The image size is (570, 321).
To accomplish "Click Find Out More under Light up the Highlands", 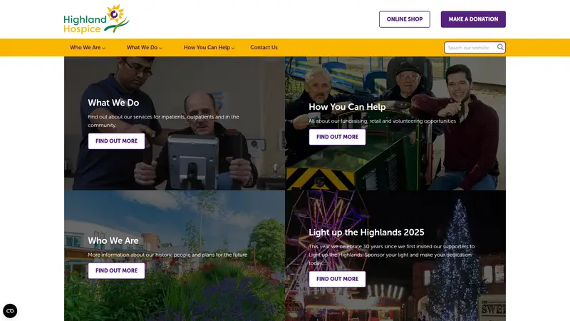I will [x=337, y=279].
